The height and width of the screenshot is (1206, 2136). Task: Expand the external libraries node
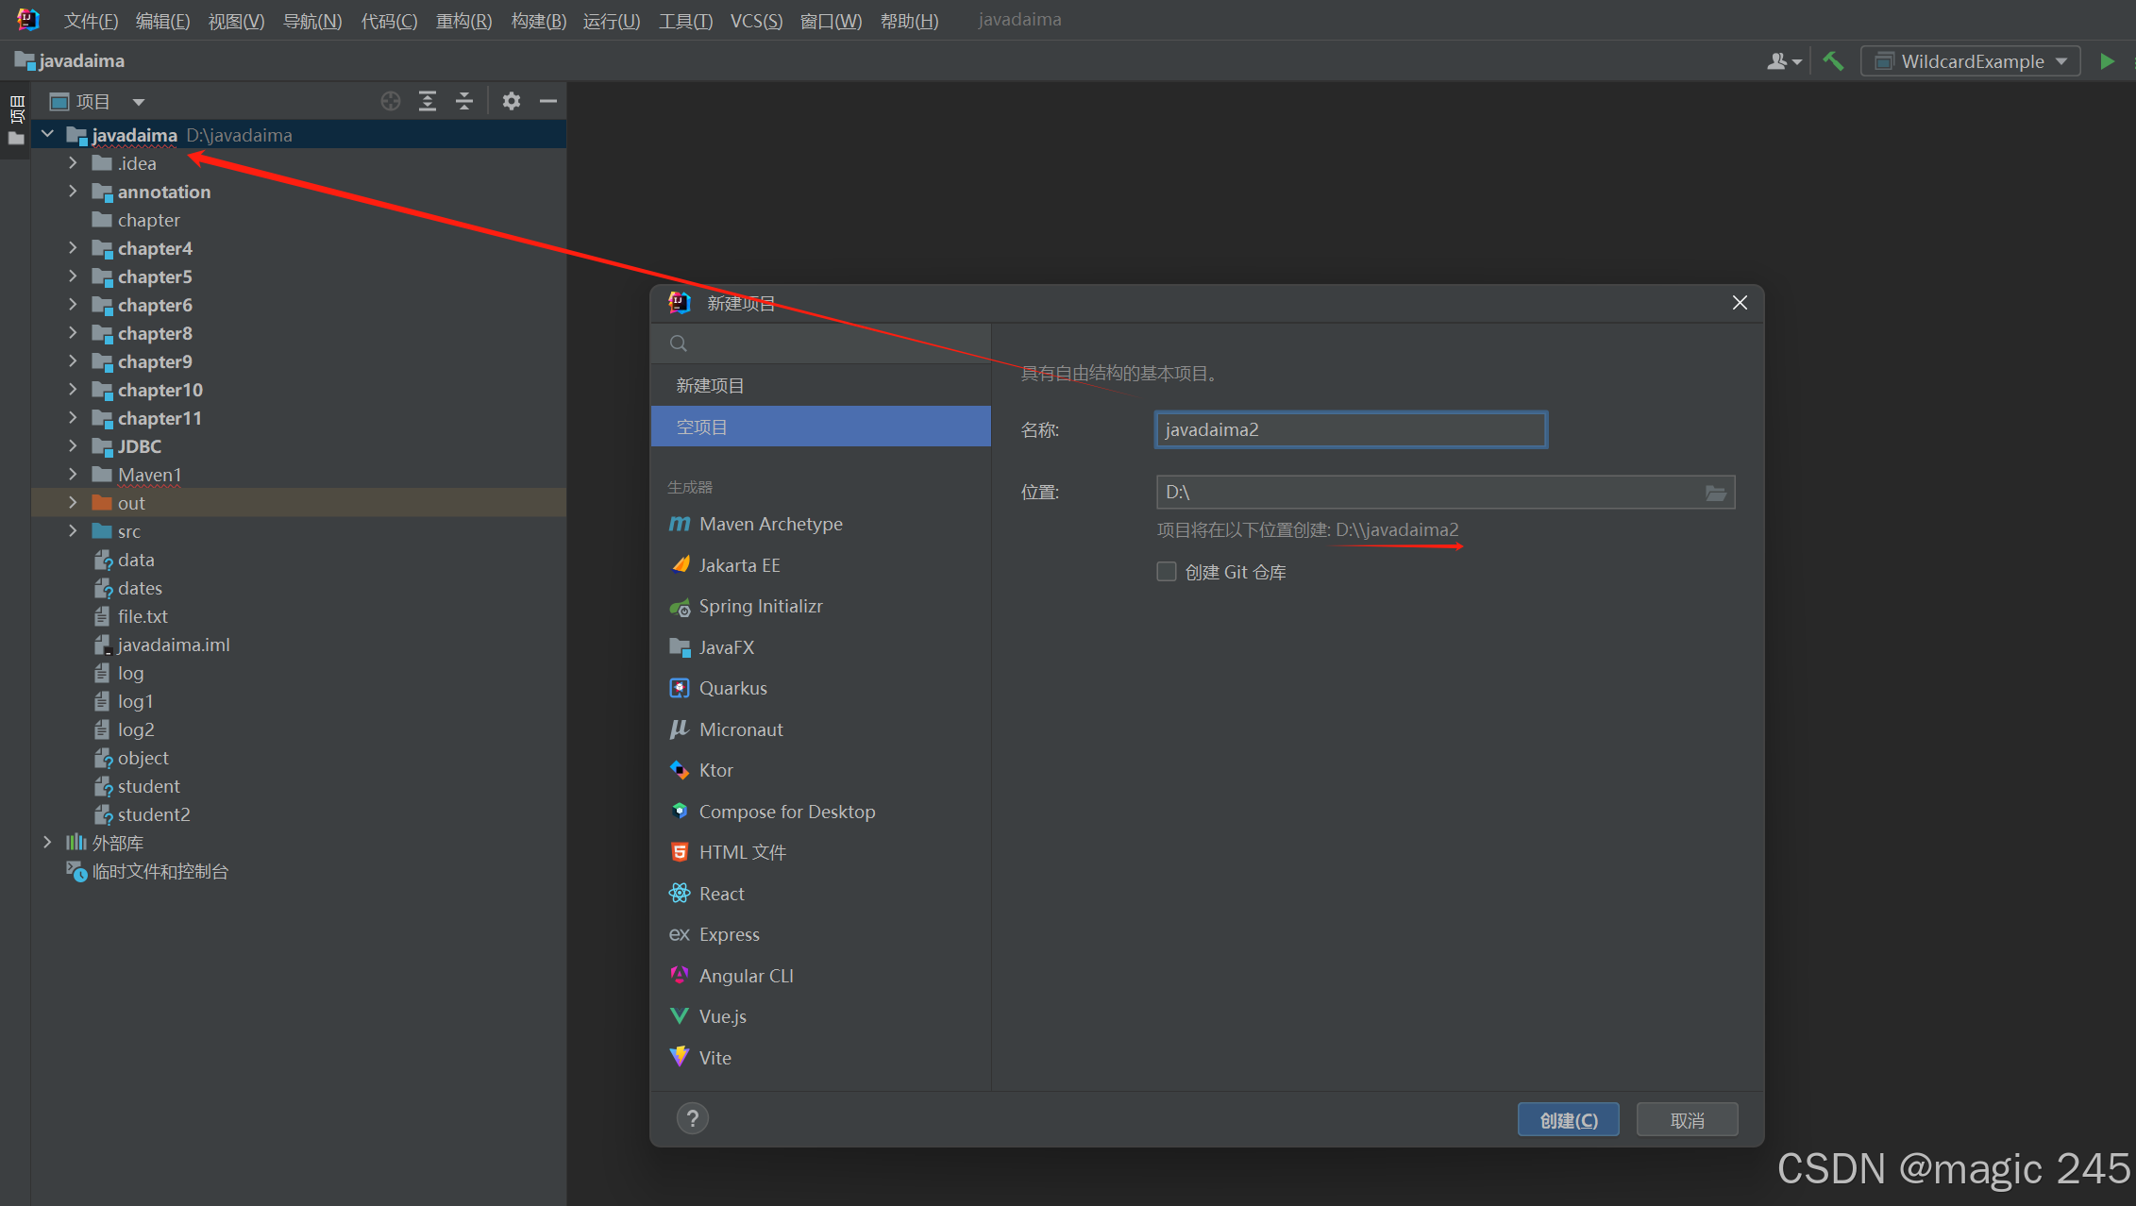(x=47, y=843)
